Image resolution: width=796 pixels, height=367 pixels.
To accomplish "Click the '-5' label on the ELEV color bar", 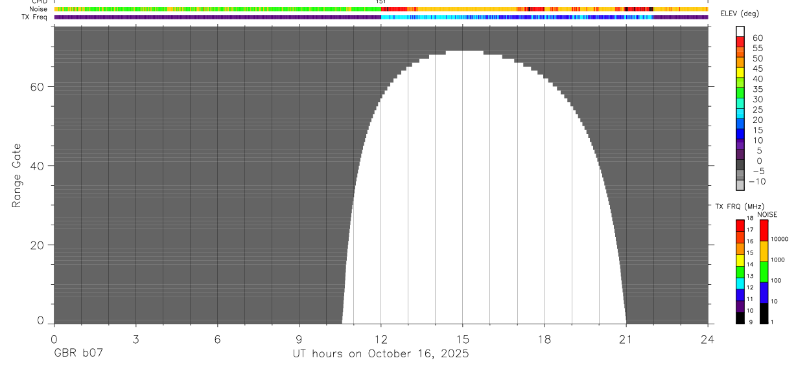I will tap(758, 171).
